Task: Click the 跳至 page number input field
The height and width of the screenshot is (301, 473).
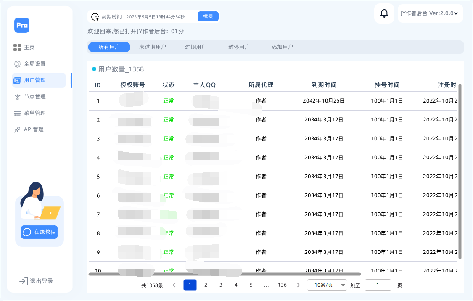Action: click(x=378, y=285)
